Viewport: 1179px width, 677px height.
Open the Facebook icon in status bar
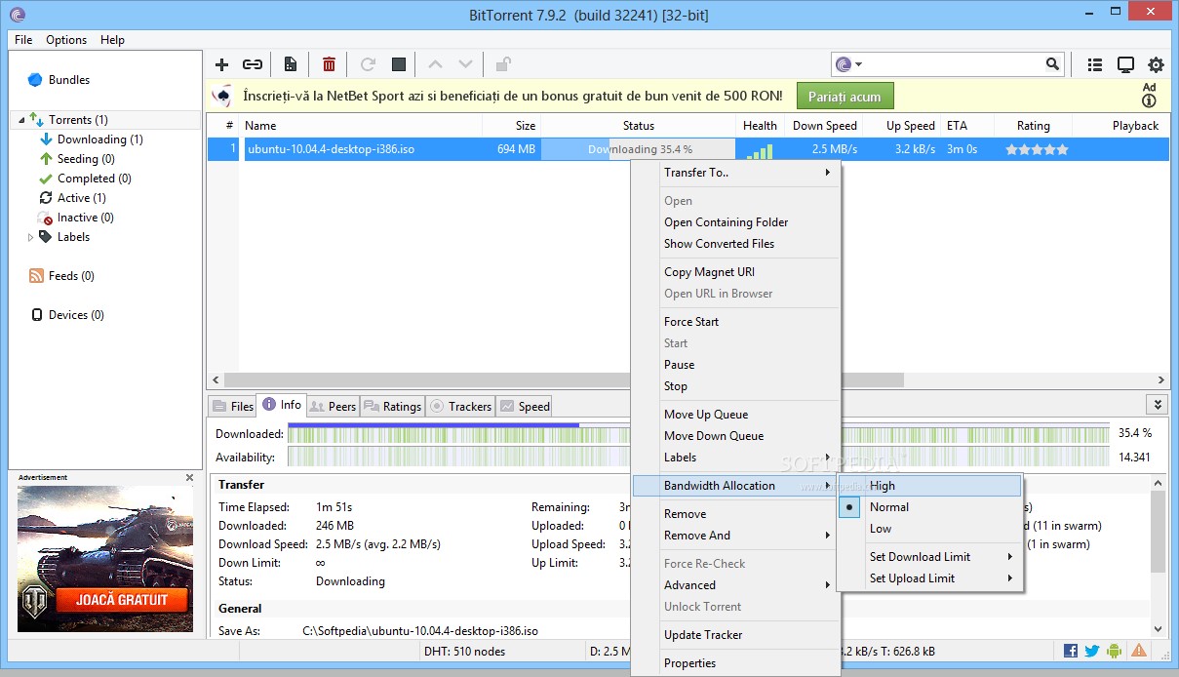(1070, 651)
